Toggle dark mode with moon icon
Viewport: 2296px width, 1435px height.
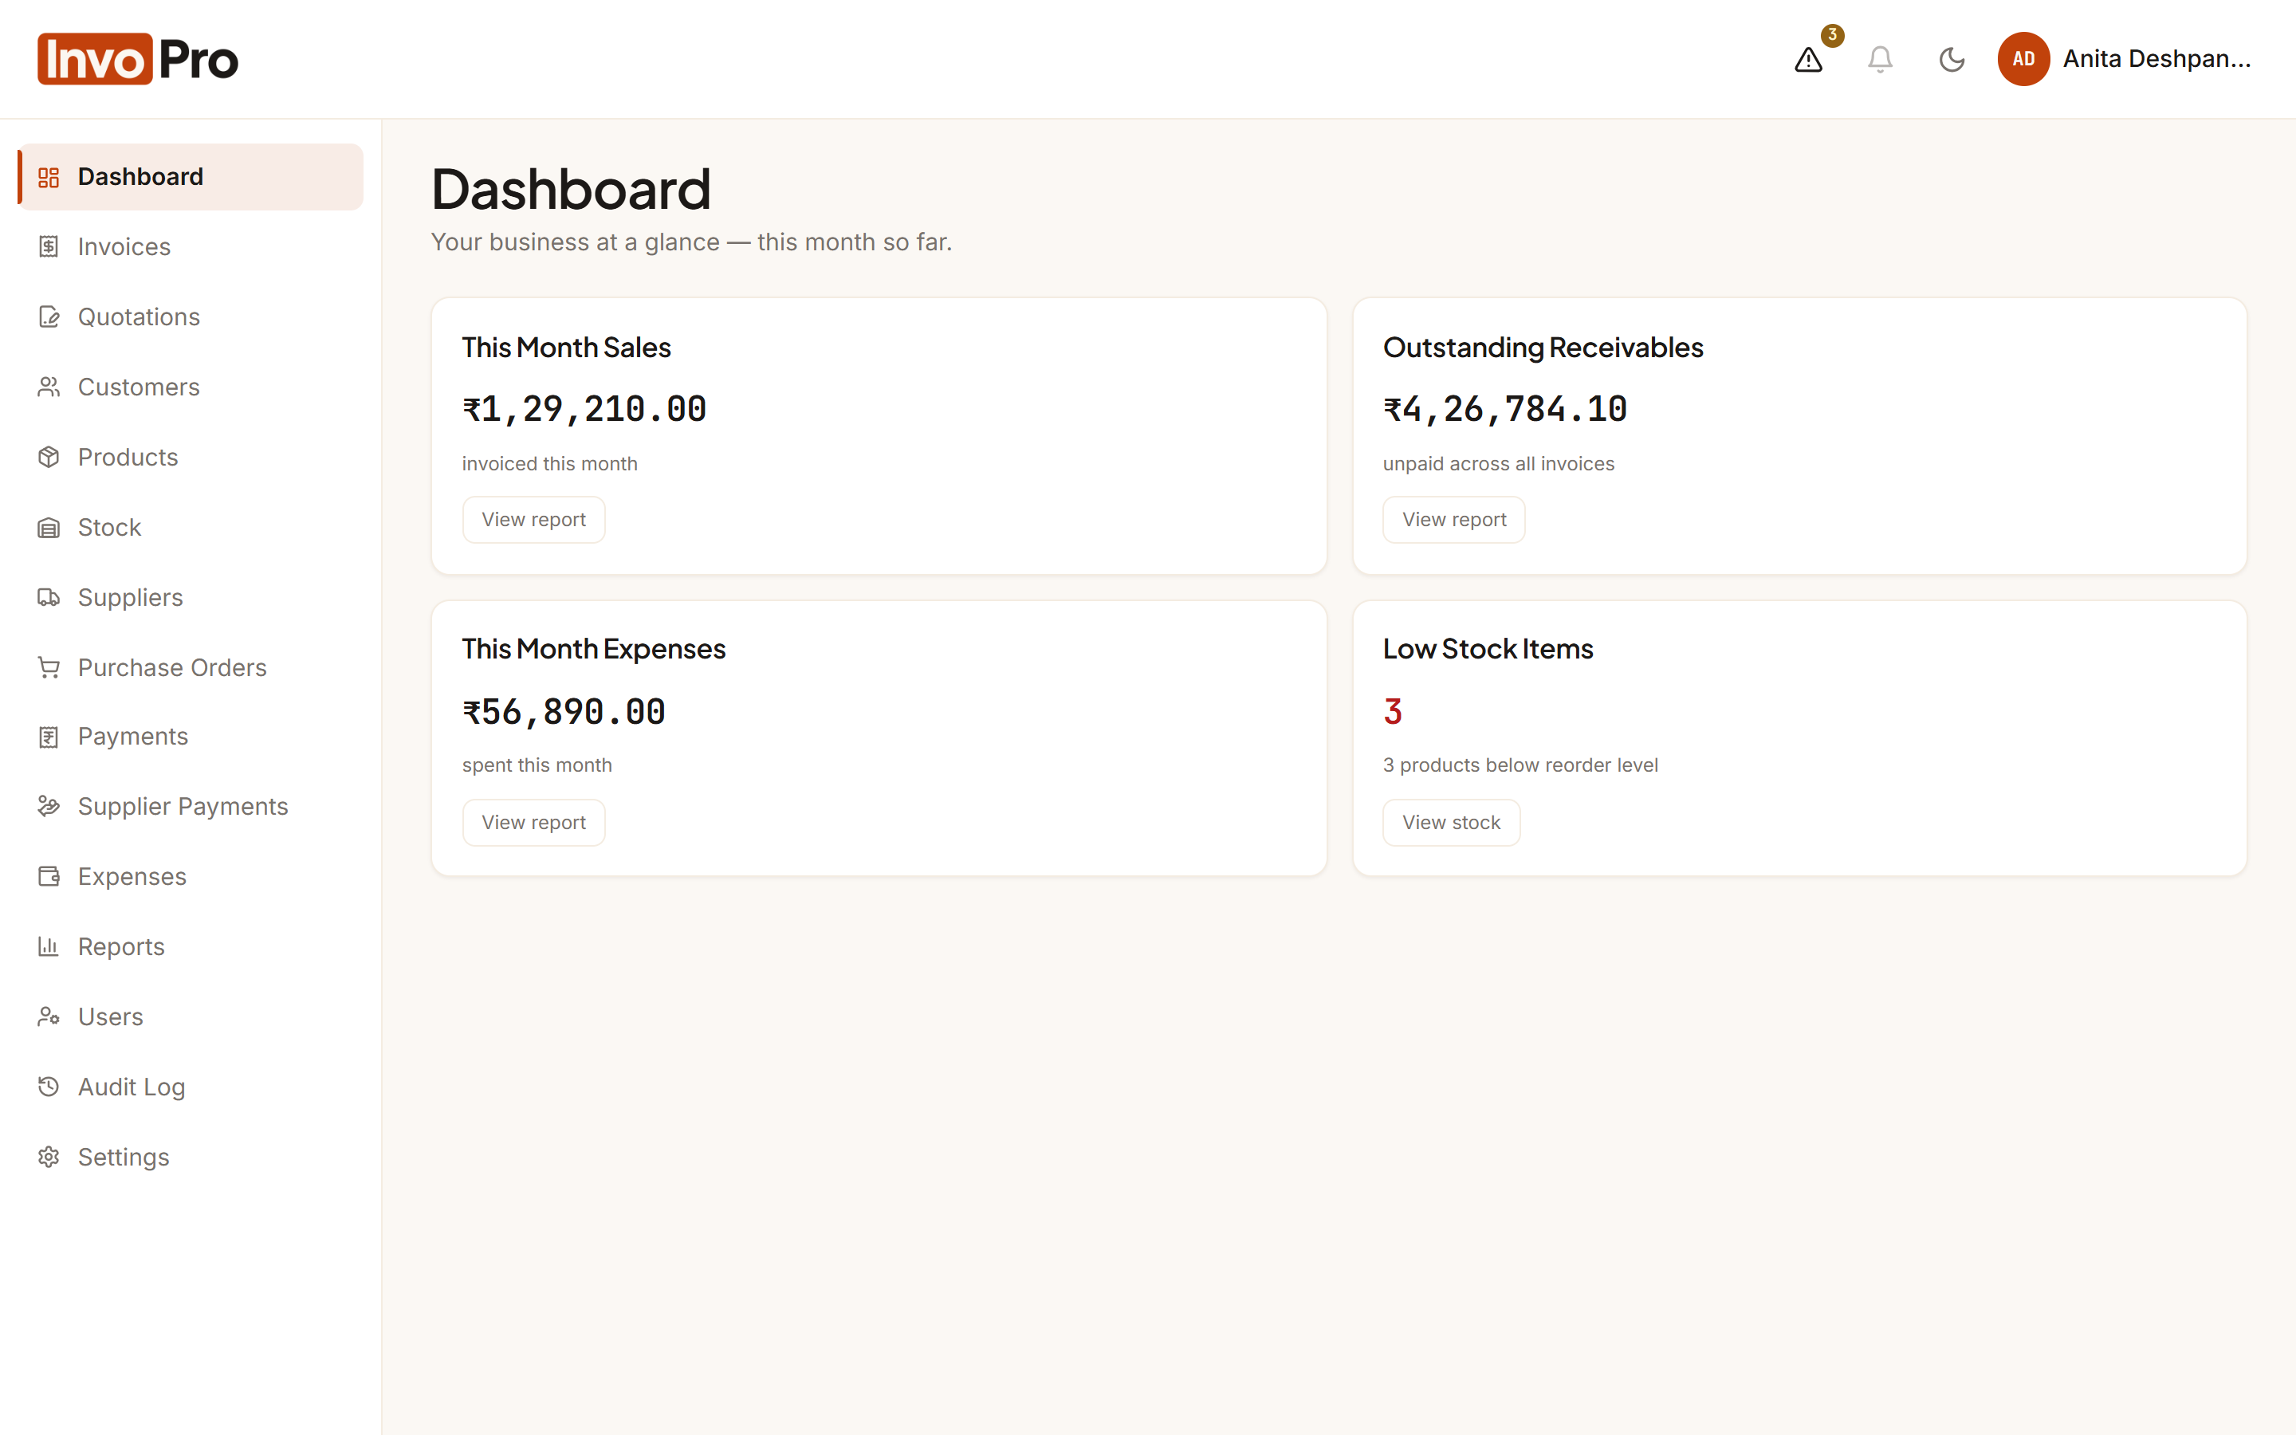(x=1952, y=60)
